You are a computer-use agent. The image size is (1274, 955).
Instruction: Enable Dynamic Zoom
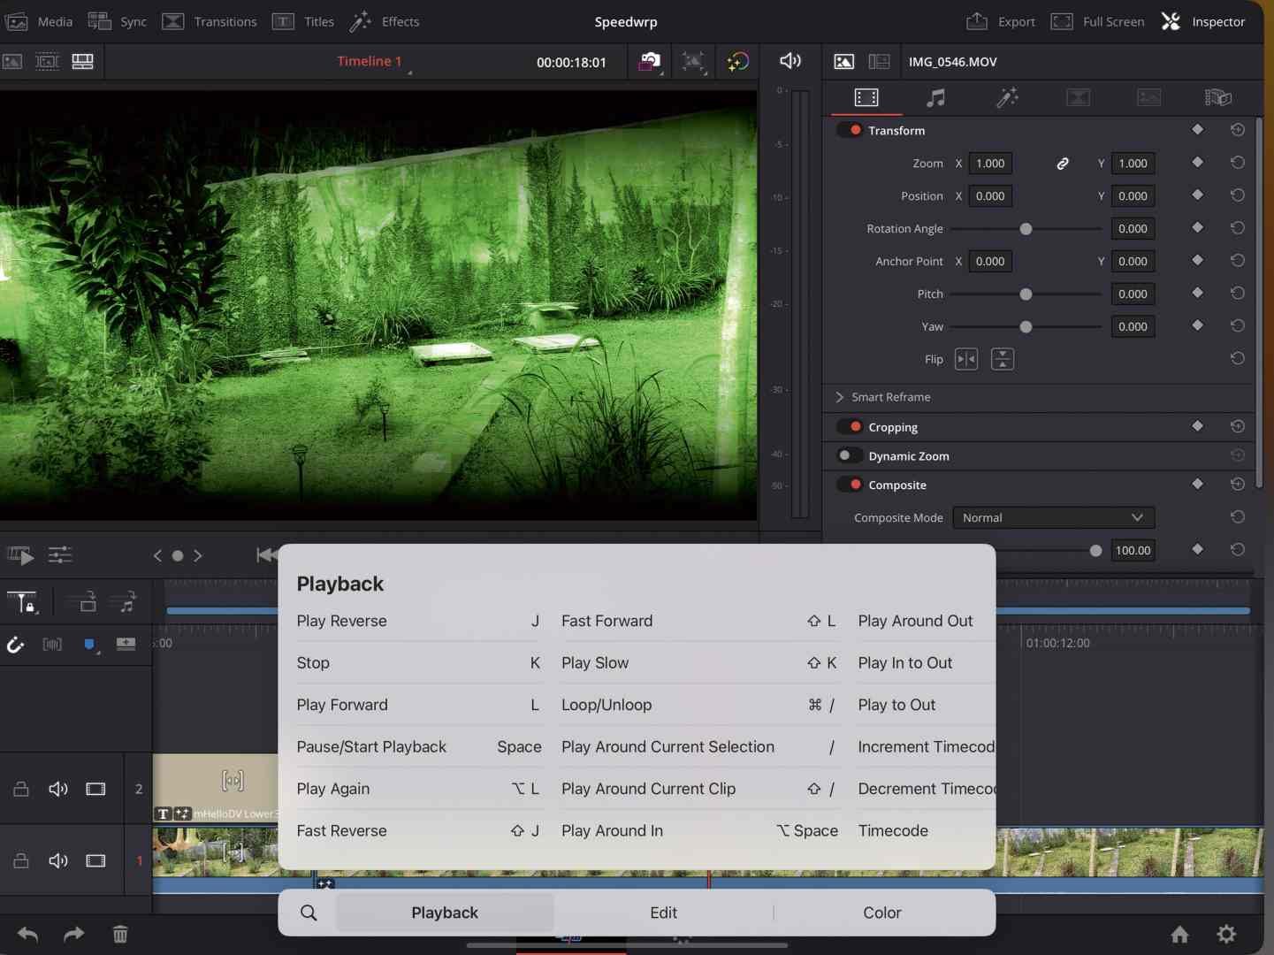click(x=850, y=455)
